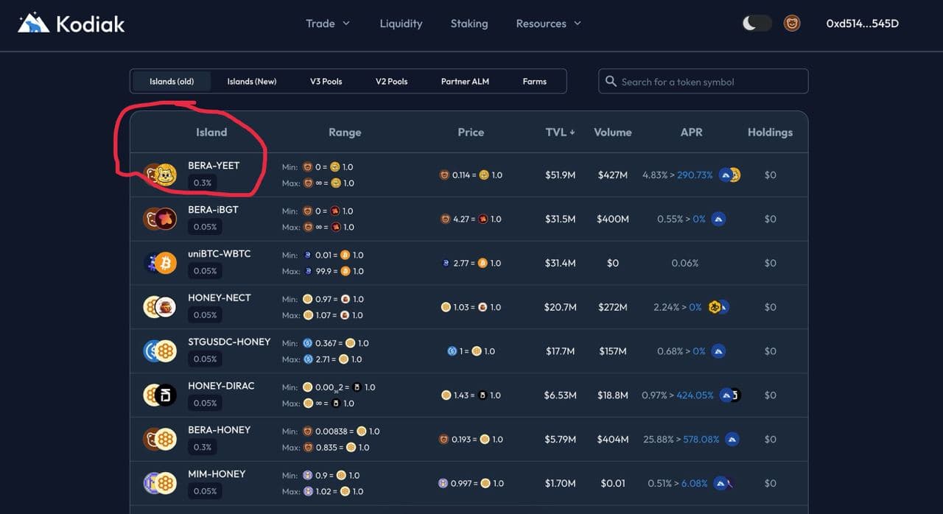The image size is (943, 514).
Task: Open wallet address 0xd514...545D
Action: 863,24
